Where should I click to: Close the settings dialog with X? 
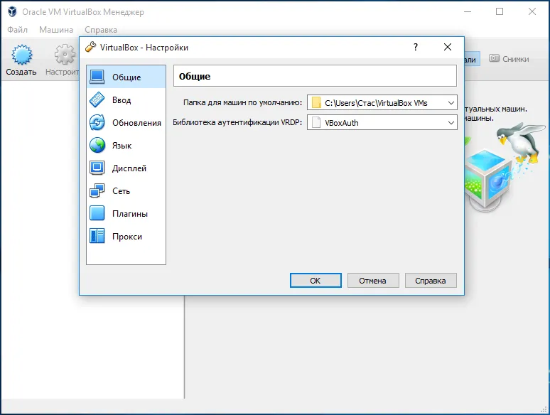pos(448,47)
